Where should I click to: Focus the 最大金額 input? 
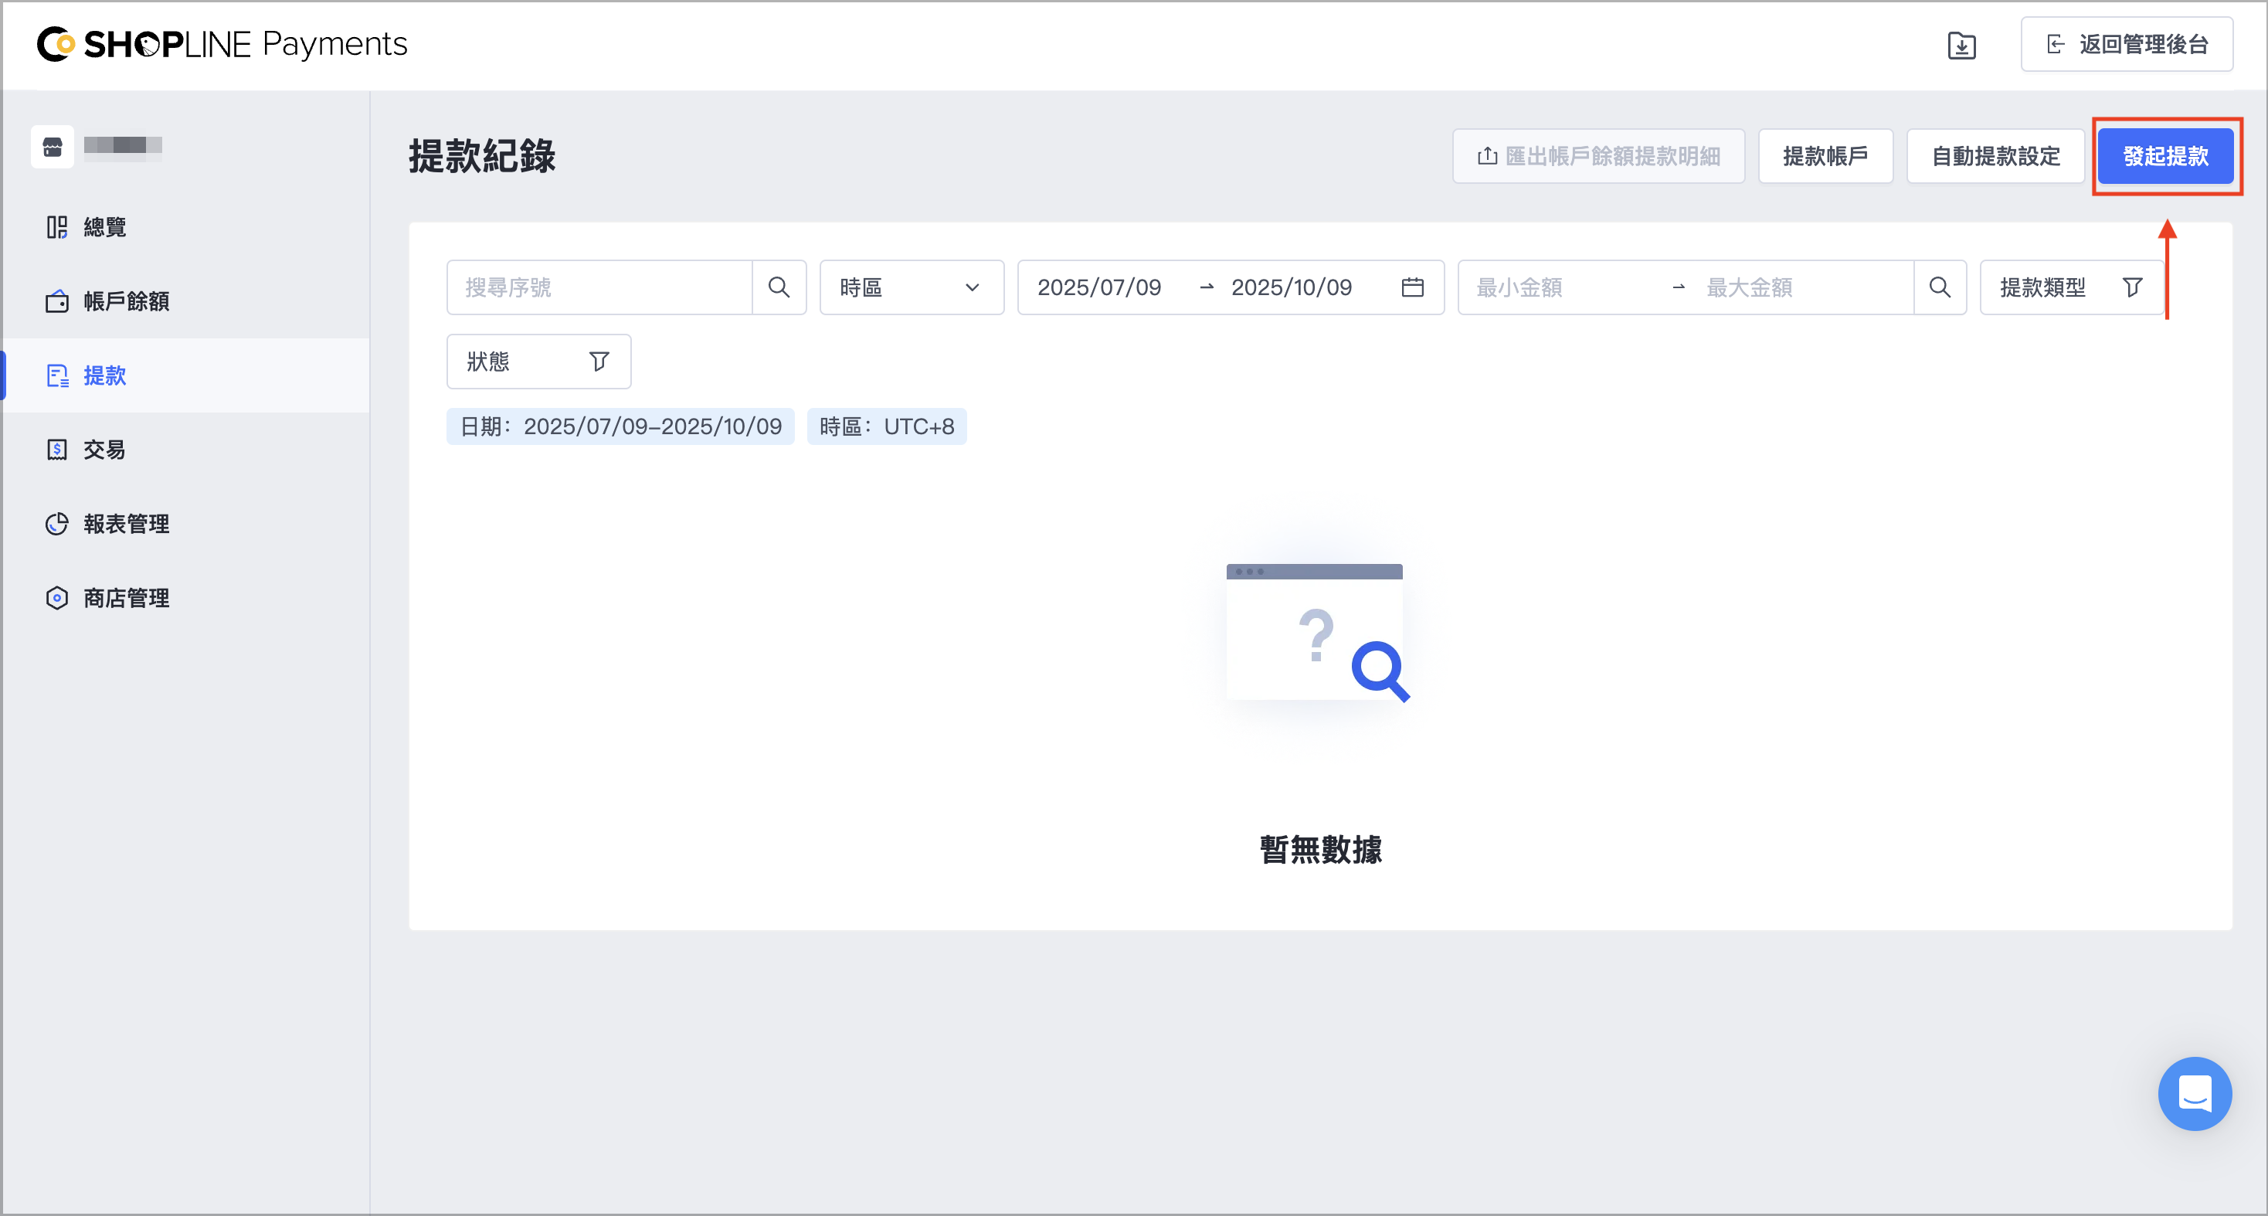[x=1801, y=287]
